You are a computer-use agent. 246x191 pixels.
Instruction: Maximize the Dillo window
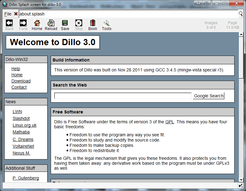pyautogui.click(x=225, y=3)
